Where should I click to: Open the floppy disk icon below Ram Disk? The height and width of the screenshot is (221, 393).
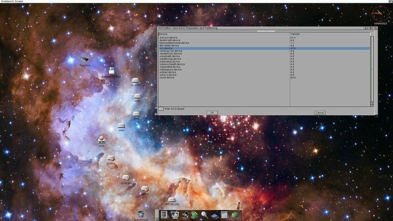[x=111, y=71]
